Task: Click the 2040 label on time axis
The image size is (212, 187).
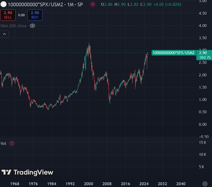Action: pos(181,184)
